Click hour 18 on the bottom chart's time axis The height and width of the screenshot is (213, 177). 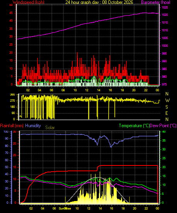(x=123, y=208)
